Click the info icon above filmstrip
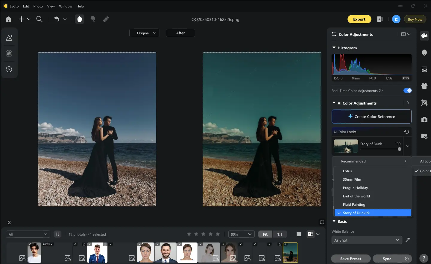Screen dimensions: 431x264 coord(10,222)
